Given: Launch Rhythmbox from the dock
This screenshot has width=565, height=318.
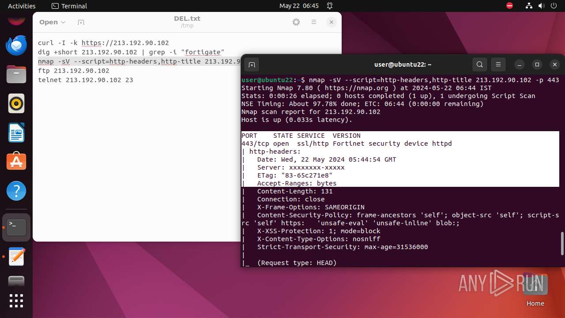Looking at the screenshot, I should pyautogui.click(x=16, y=104).
